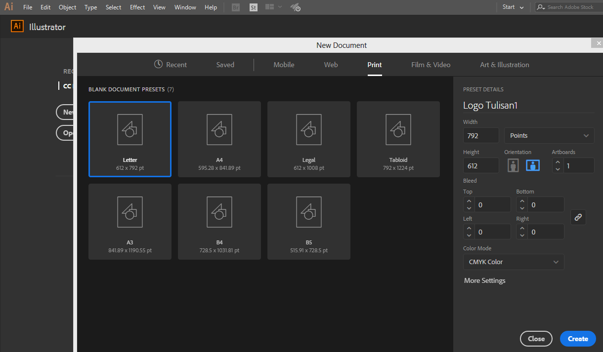Viewport: 603px width, 352px height.
Task: Choose the A3 preset thumbnail
Action: point(130,222)
